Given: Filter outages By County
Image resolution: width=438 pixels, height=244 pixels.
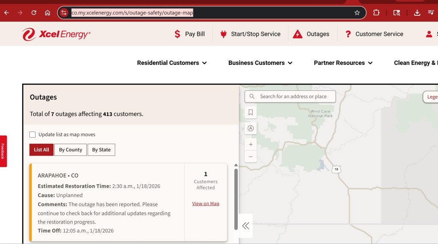Looking at the screenshot, I should coord(71,150).
